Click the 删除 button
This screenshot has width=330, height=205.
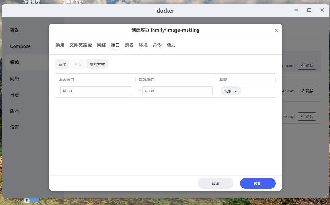(x=78, y=64)
